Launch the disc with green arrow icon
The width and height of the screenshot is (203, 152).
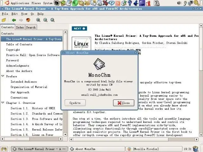point(124,3)
